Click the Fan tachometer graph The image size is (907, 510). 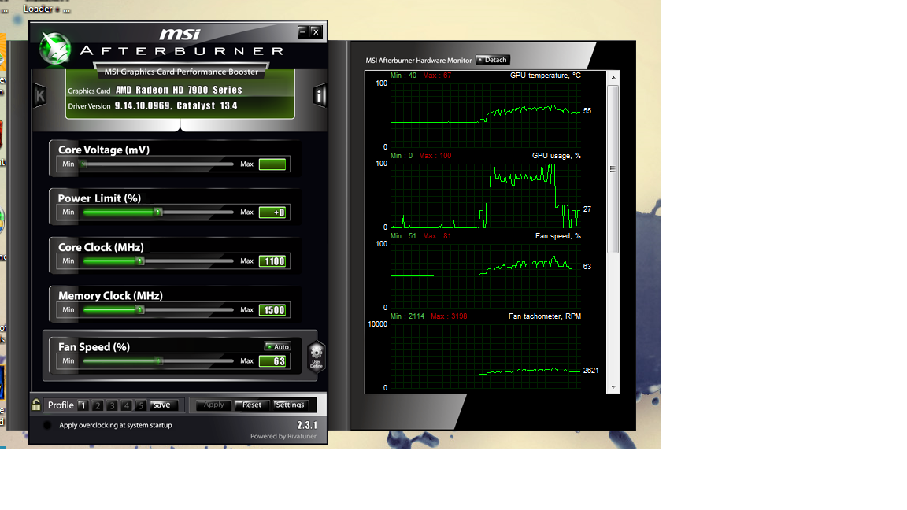(x=485, y=357)
